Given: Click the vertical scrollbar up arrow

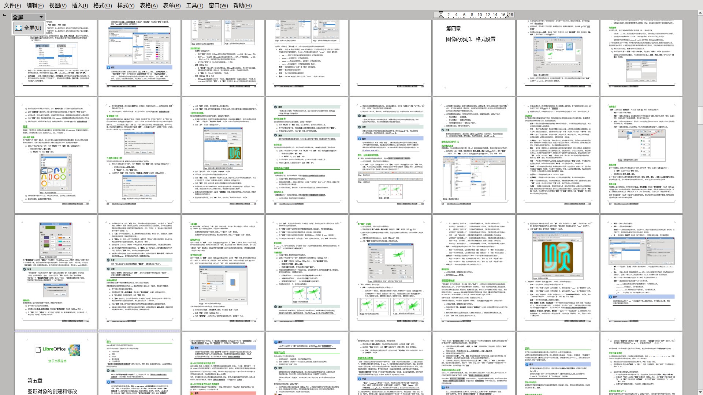Looking at the screenshot, I should 700,13.
